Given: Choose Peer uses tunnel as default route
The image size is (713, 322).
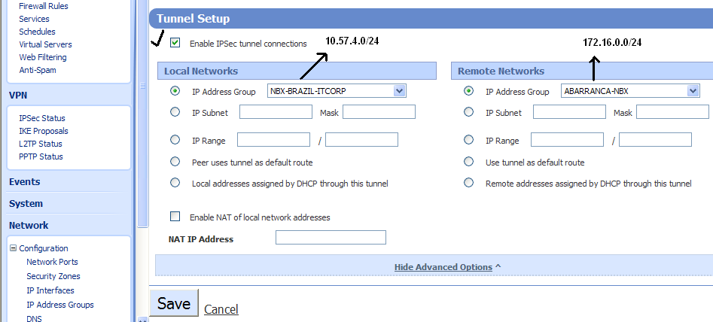Looking at the screenshot, I should (x=175, y=162).
